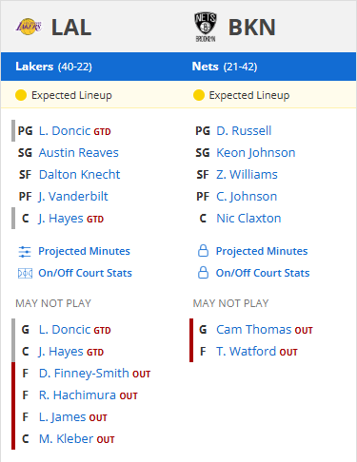
Task: Click Cam Thomas in May Not Play list
Action: (253, 330)
